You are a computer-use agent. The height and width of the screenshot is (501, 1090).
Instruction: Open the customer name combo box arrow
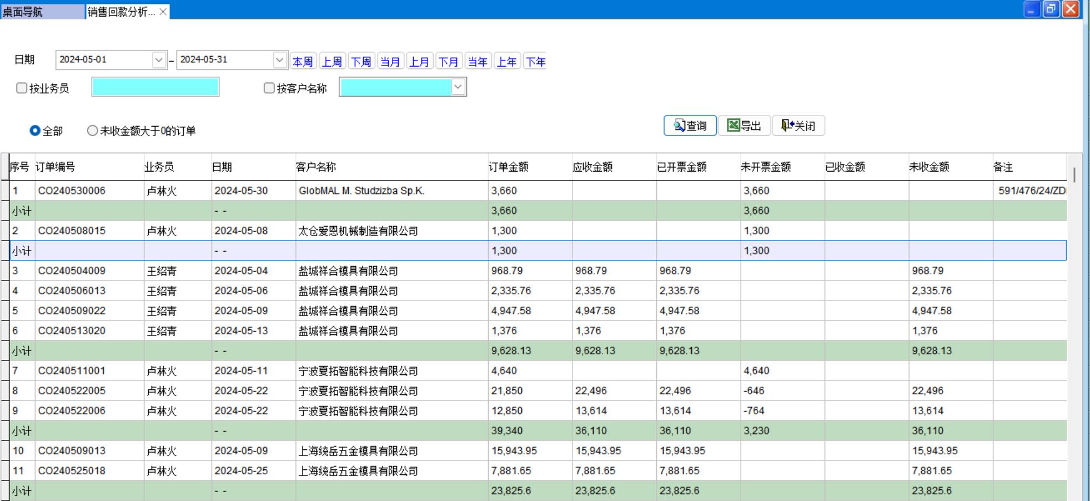(x=458, y=87)
